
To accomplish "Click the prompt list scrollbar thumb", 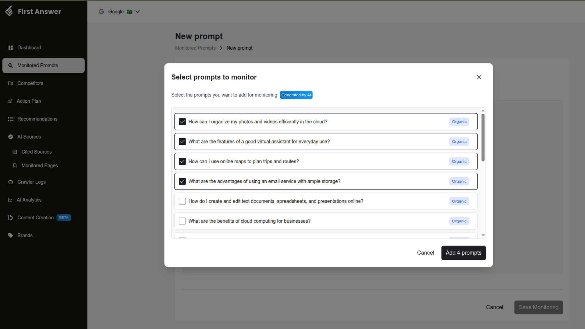I will click(483, 138).
